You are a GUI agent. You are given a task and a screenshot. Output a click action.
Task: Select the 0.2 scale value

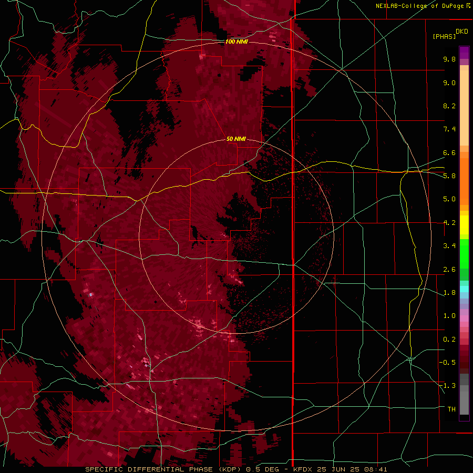click(449, 340)
